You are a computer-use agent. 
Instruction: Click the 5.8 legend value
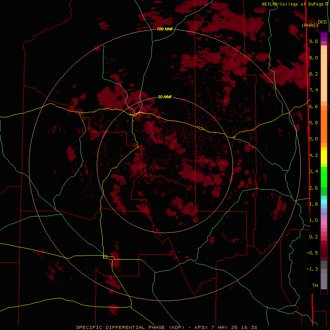[x=313, y=123]
